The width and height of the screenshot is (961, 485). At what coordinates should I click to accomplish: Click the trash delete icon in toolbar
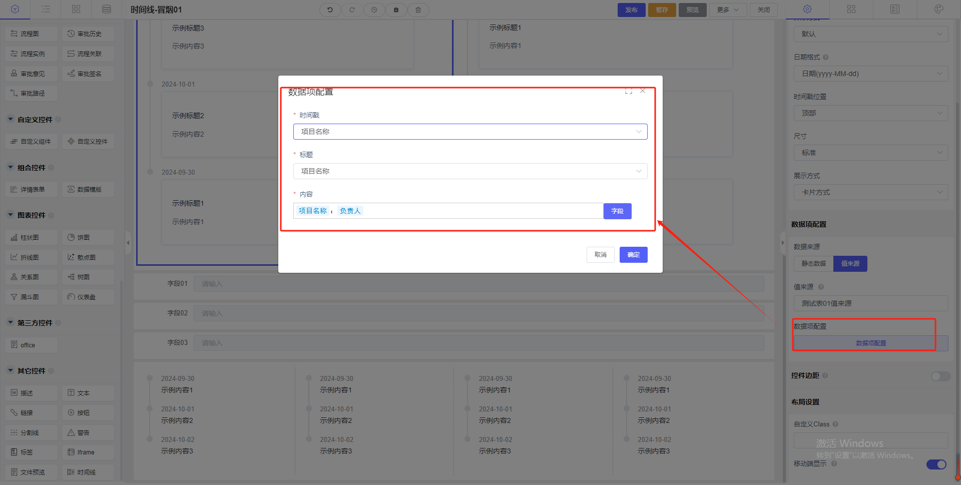click(418, 10)
